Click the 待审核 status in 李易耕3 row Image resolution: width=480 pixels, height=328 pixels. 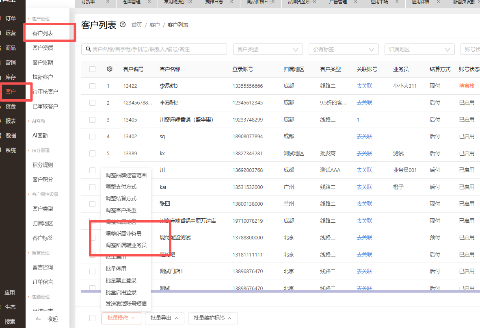pos(467,86)
